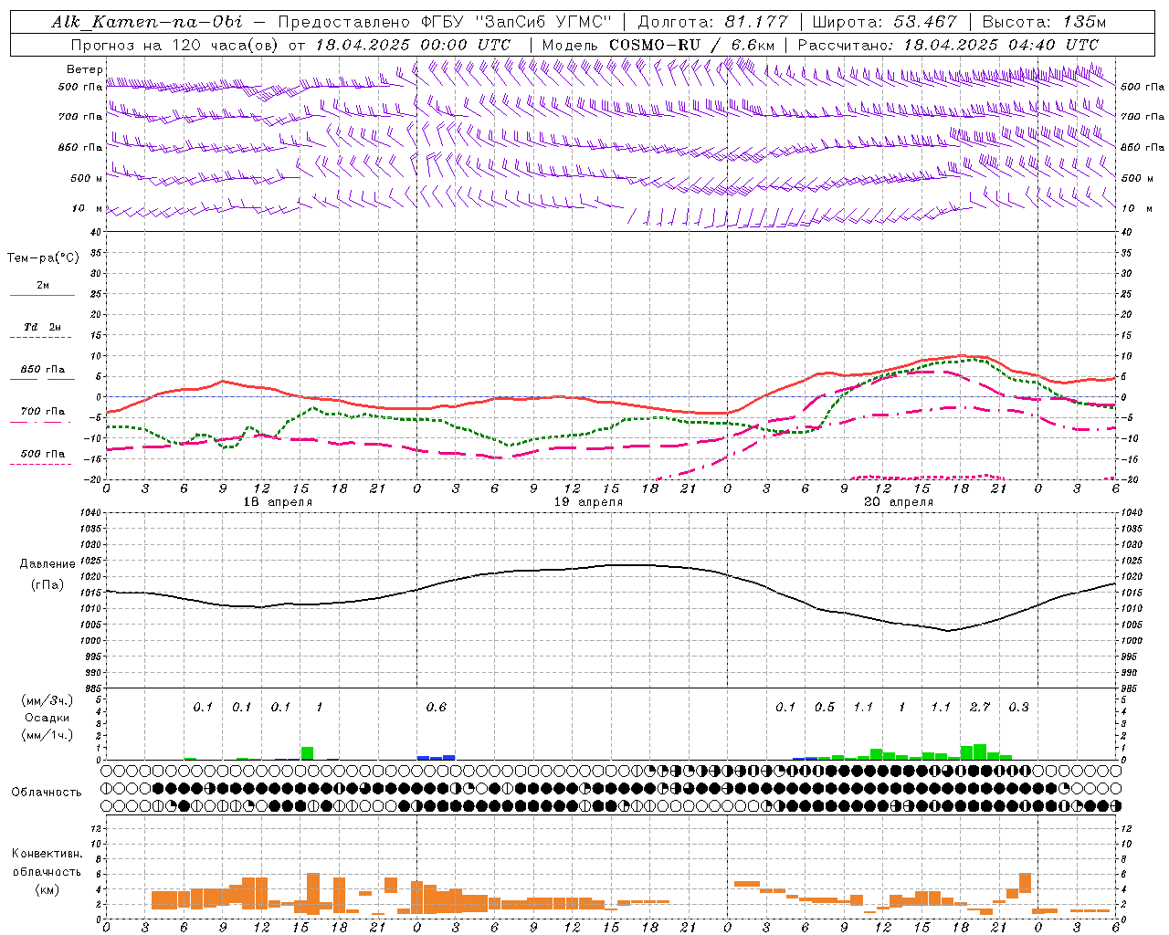The image size is (1169, 935).
Task: Click the Высота: 135м field
Action: [1044, 22]
